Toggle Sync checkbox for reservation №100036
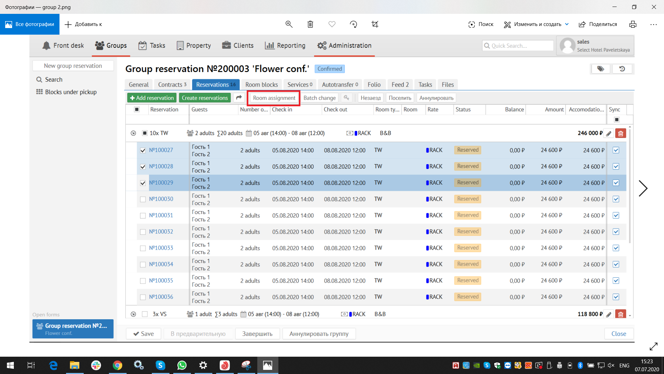The height and width of the screenshot is (374, 664). pos(616,297)
